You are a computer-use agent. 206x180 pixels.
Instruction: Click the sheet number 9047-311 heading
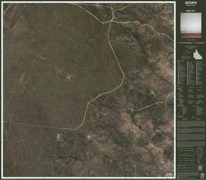pyautogui.click(x=191, y=11)
